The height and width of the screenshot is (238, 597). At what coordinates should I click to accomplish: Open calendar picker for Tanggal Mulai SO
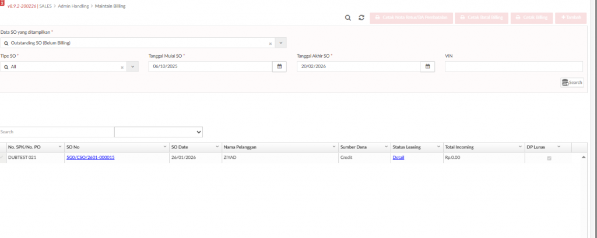tap(279, 67)
